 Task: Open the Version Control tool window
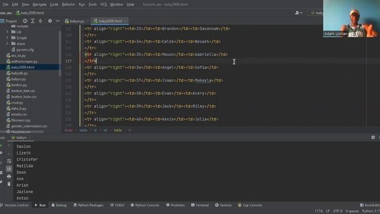(x=14, y=205)
